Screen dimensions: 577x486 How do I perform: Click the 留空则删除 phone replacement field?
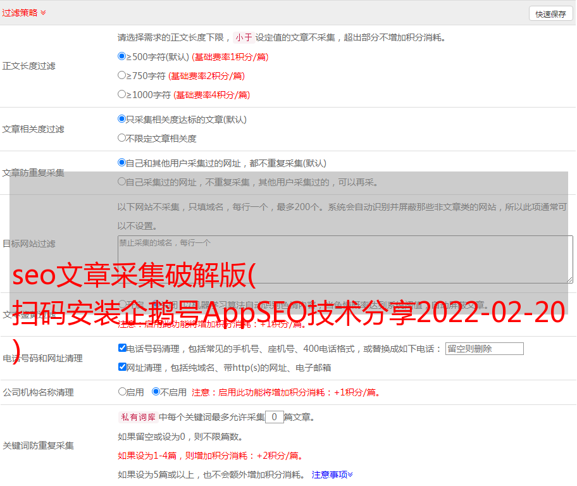click(x=484, y=349)
